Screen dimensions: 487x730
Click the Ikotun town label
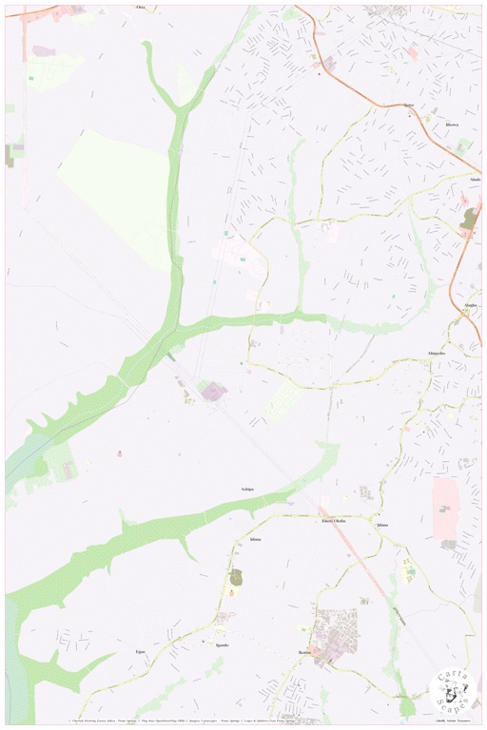pyautogui.click(x=304, y=652)
